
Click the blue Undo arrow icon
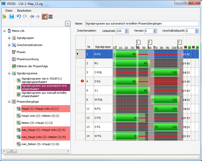(19, 16)
